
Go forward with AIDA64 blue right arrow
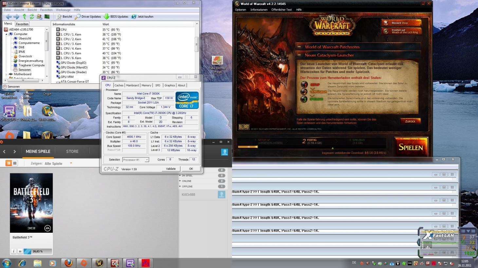(16, 17)
